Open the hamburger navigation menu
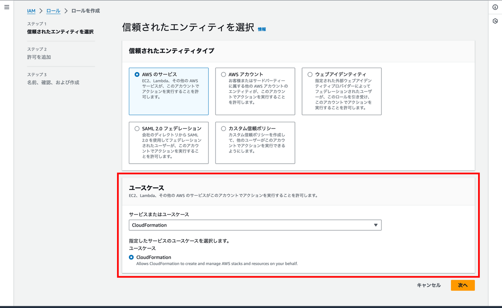The width and height of the screenshot is (502, 308). tap(6, 8)
